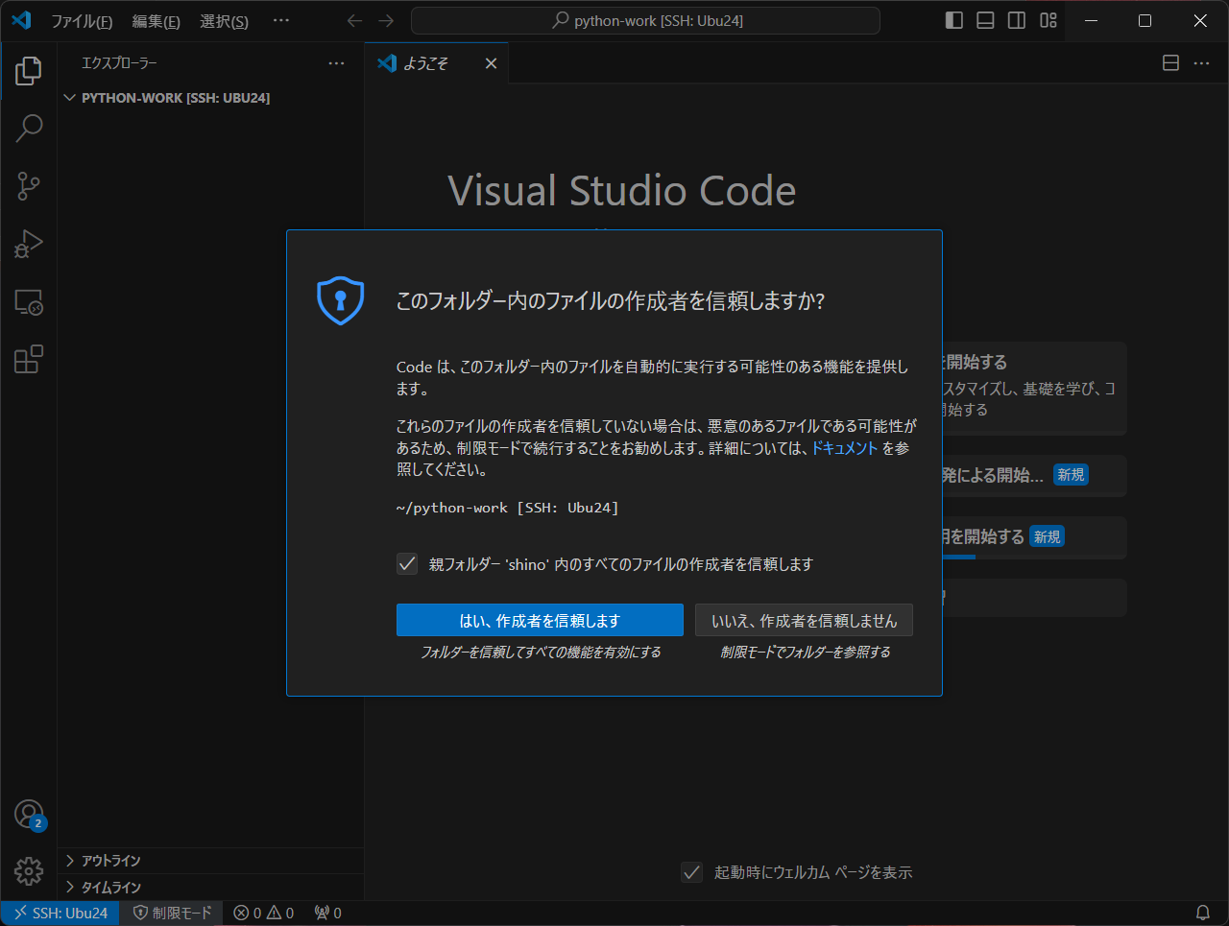Click はい、作成者を信頼します button
Screen dimensions: 1229x926
click(x=540, y=621)
